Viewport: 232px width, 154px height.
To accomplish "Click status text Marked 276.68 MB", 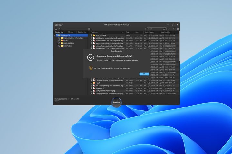I will click(67, 100).
